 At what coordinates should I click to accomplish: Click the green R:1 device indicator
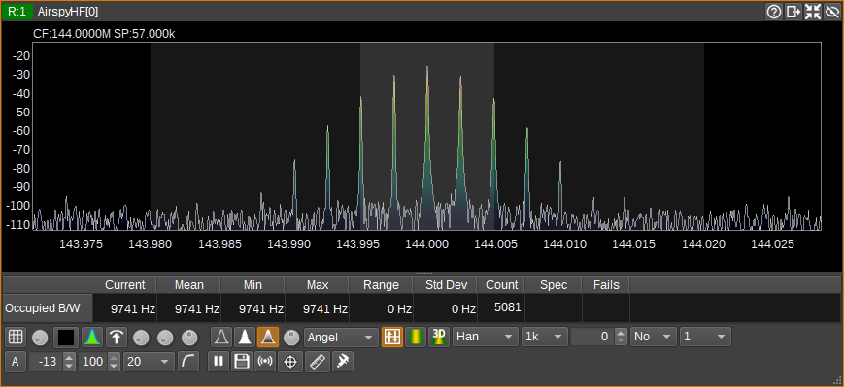point(17,12)
